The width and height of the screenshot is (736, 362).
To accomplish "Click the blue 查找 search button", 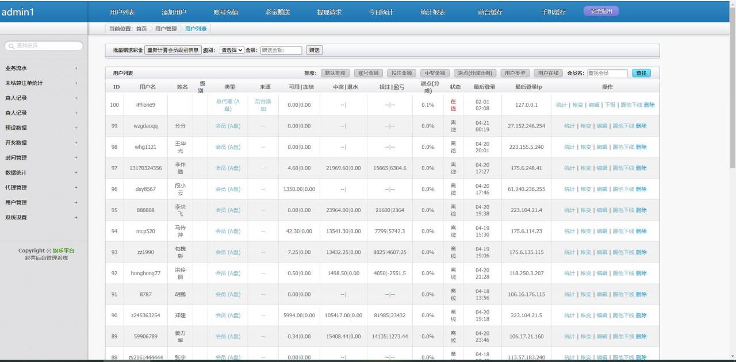I will [x=642, y=73].
